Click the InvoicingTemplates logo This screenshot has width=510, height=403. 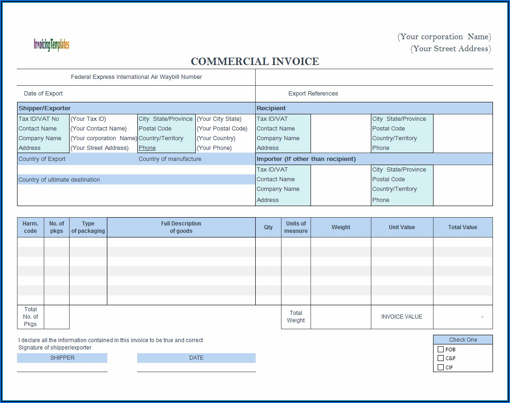point(51,45)
